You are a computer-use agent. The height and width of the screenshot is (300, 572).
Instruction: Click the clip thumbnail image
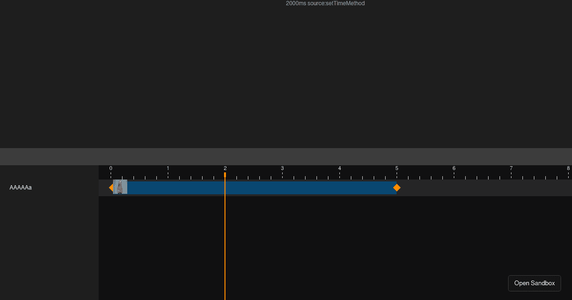[121, 187]
